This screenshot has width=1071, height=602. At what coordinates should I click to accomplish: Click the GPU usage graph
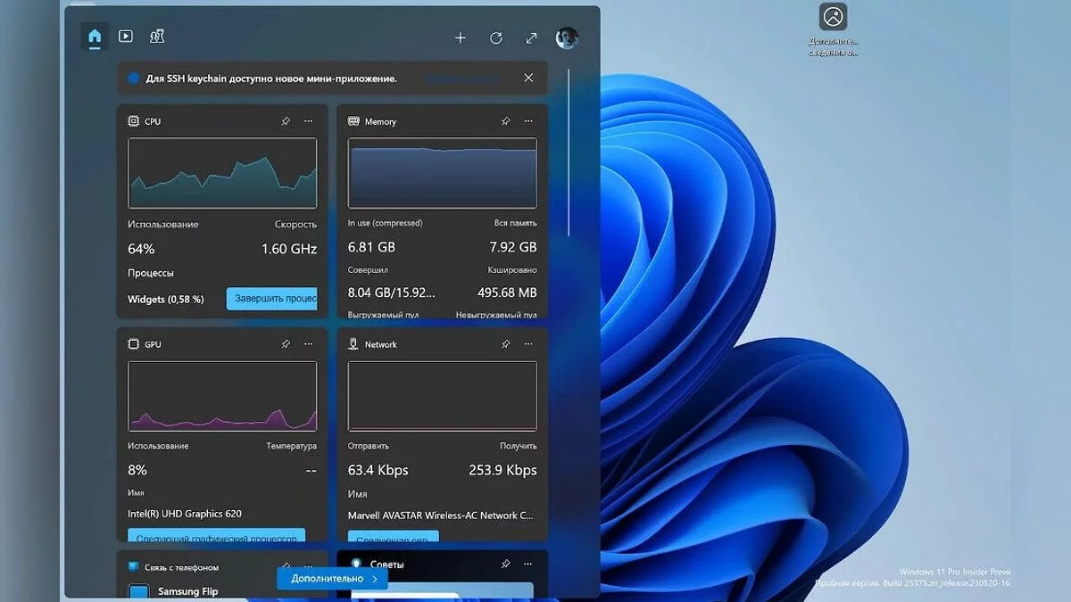click(222, 396)
